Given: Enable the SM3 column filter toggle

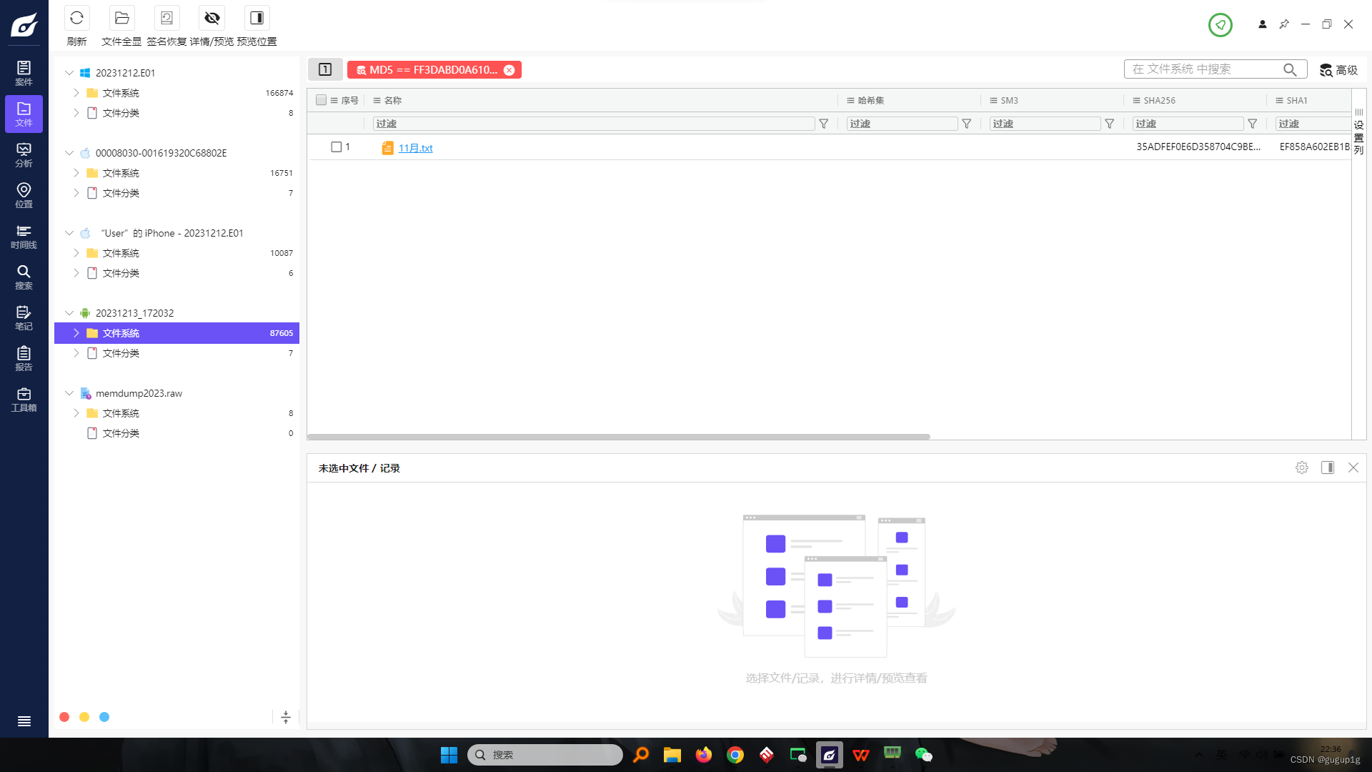Looking at the screenshot, I should coord(1110,124).
